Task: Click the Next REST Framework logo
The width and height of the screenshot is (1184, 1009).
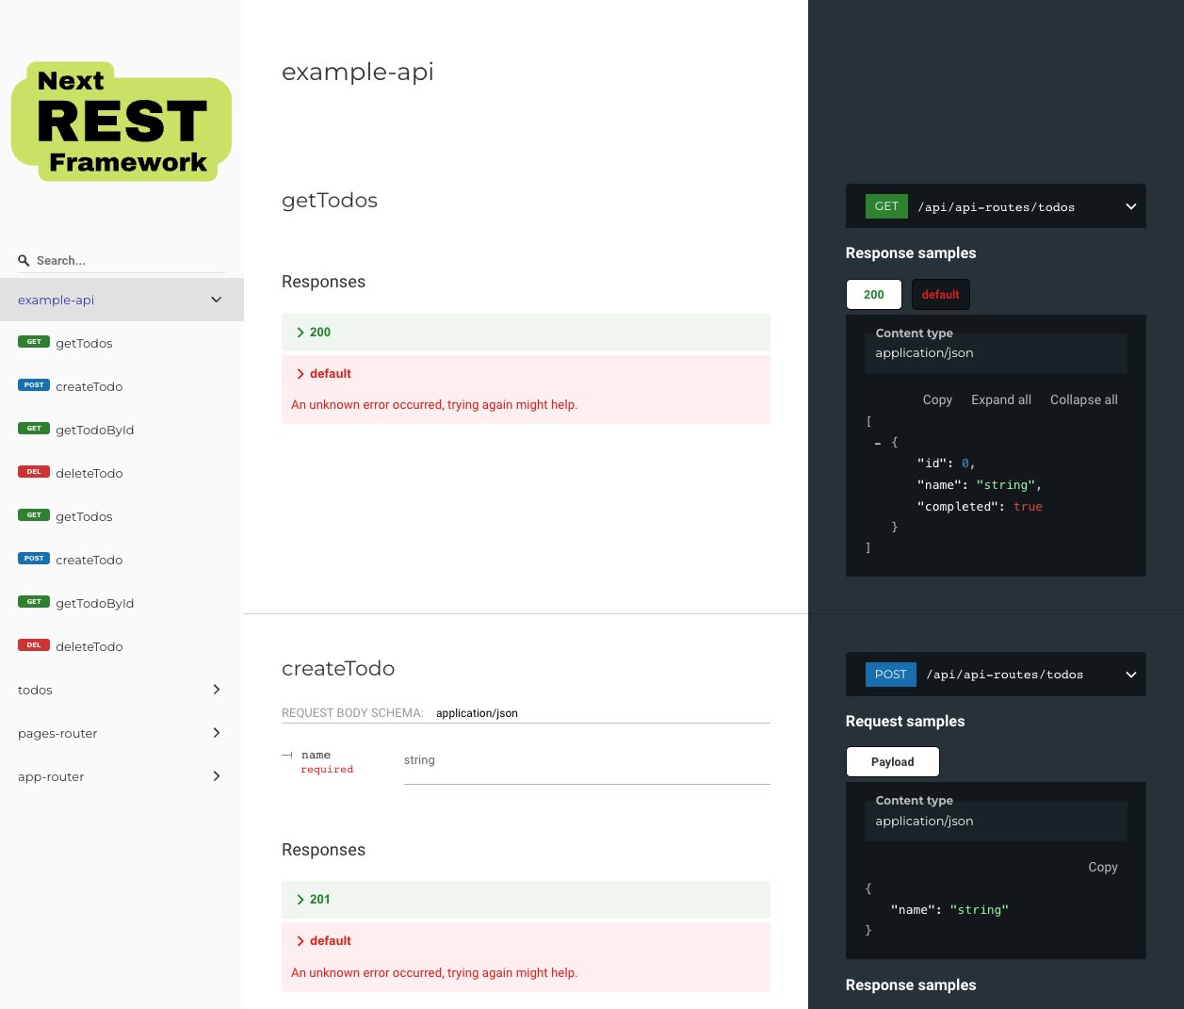Action: pyautogui.click(x=121, y=121)
